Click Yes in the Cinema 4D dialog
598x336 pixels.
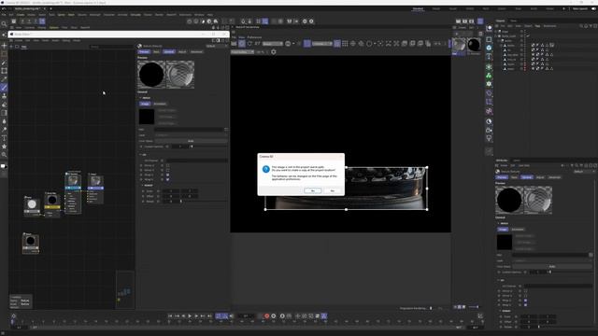(313, 190)
